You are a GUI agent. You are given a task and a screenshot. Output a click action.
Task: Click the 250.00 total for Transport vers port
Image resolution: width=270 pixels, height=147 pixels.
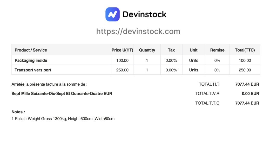click(245, 70)
